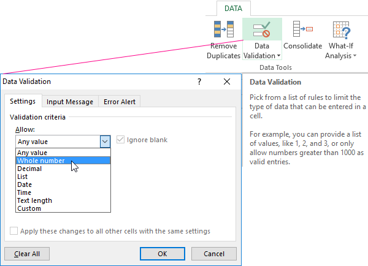Open the What-If Analysis dropdown arrow
This screenshot has height=266, width=368.
click(x=355, y=56)
